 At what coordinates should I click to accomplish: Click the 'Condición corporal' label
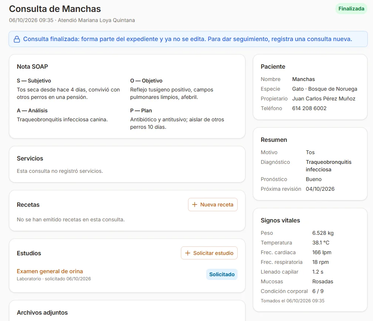[284, 291]
